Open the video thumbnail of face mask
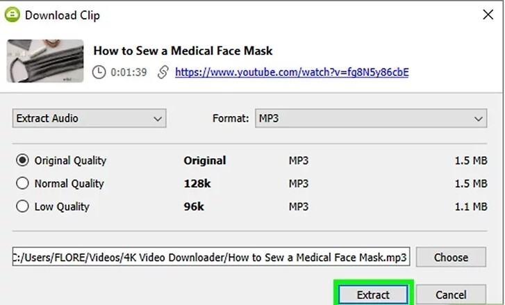 [45, 61]
